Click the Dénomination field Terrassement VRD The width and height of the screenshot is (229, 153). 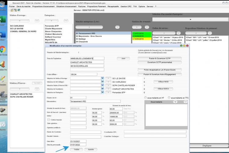[95, 101]
